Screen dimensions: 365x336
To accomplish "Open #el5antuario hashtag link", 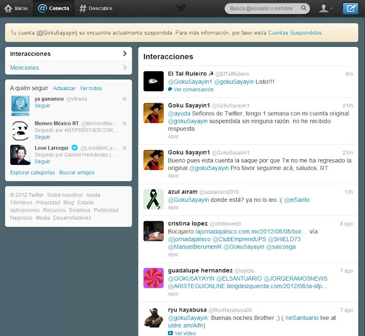I will pos(302,318).
